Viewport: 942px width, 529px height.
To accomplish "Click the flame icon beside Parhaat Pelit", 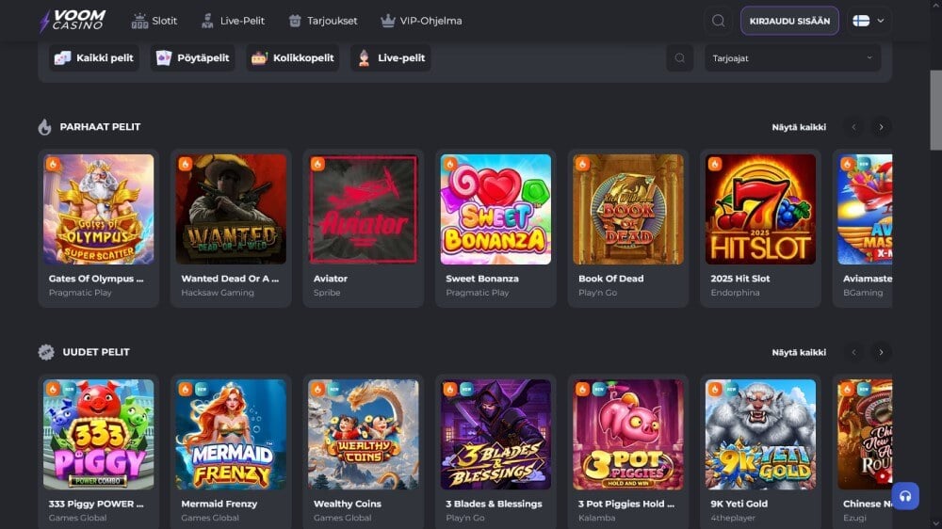I will click(44, 127).
